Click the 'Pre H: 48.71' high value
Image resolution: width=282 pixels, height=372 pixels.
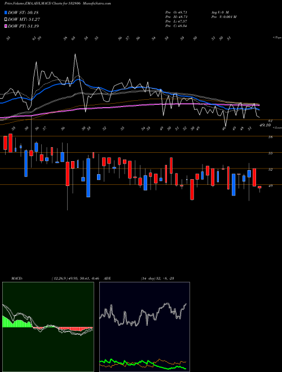pos(177,17)
